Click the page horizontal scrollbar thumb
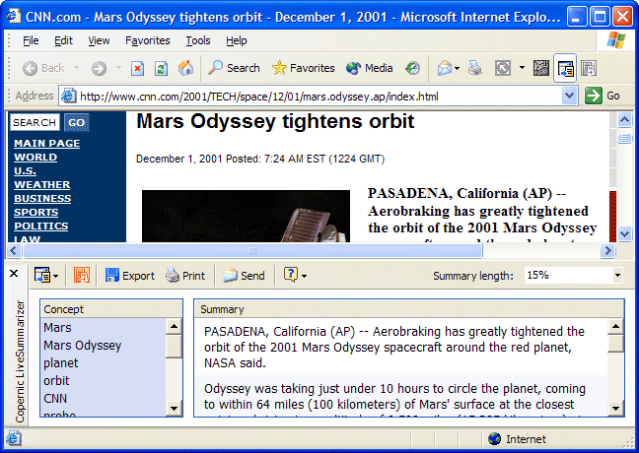639x453 pixels. pos(252,250)
